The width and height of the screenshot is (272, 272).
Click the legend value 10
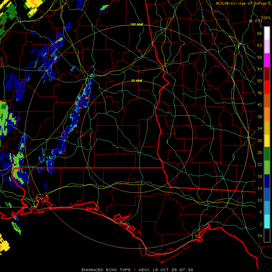(x=260, y=200)
